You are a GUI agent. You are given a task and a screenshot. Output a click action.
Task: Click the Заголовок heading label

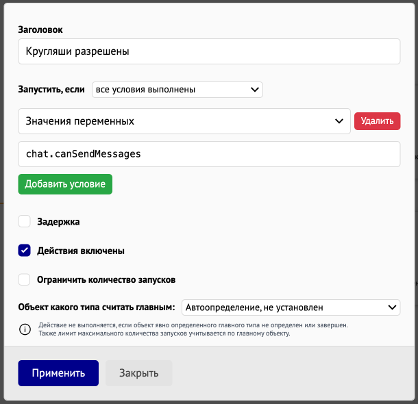click(x=40, y=30)
